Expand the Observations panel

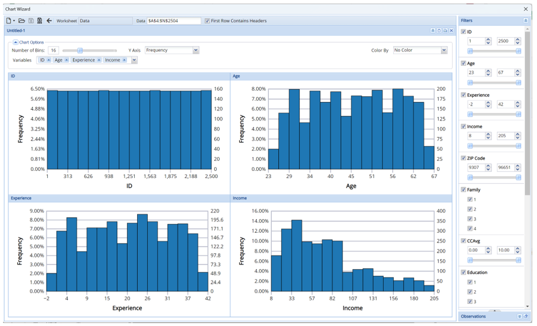[x=519, y=316]
